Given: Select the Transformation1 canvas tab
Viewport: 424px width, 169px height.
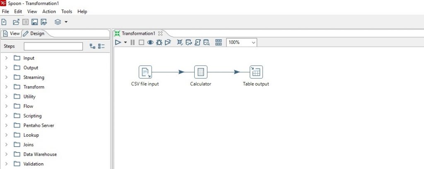Looking at the screenshot, I should point(138,33).
